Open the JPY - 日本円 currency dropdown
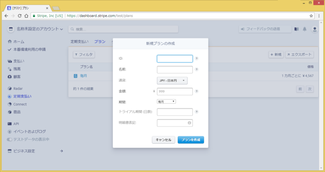The image size is (325, 172). pyautogui.click(x=172, y=81)
